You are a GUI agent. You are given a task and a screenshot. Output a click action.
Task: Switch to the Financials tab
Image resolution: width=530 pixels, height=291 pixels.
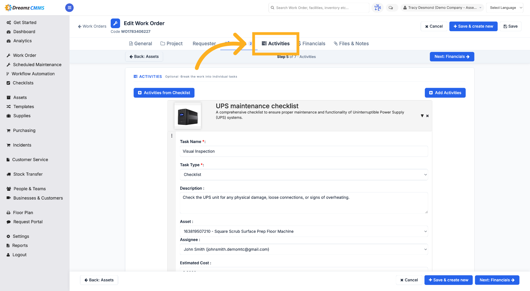pos(312,44)
